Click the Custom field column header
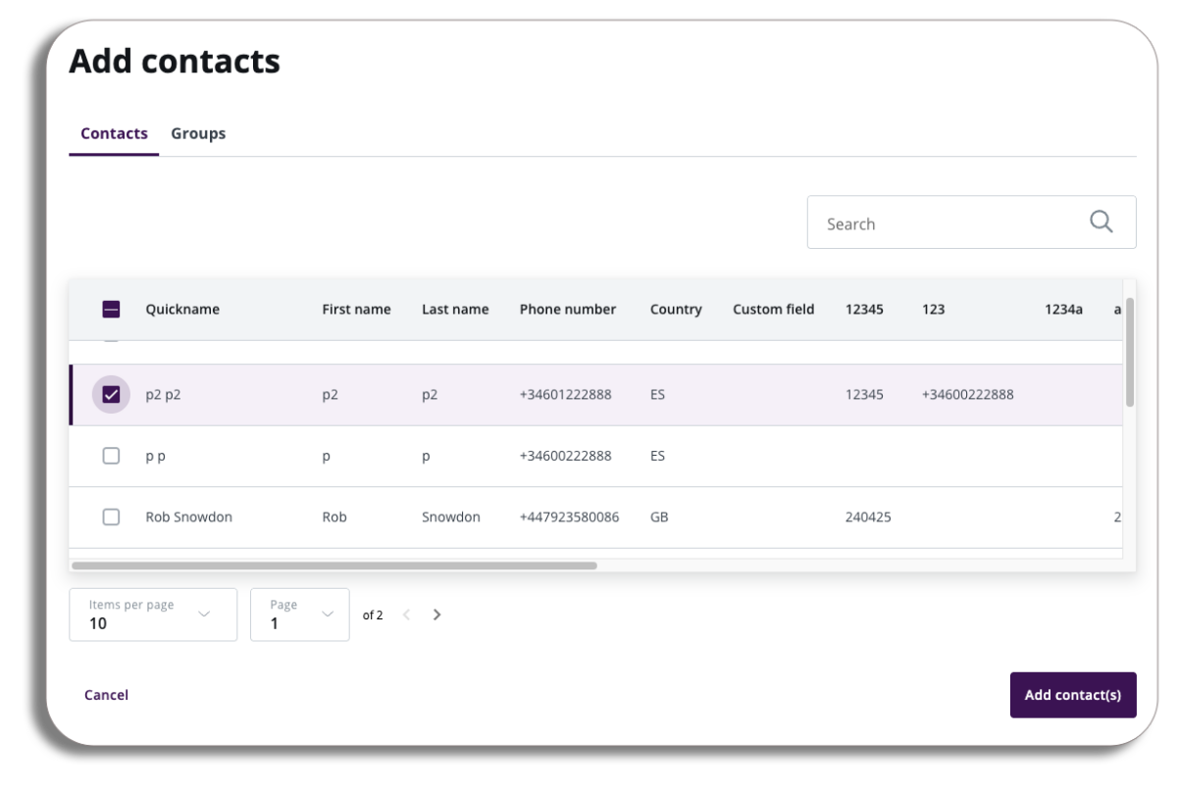1177x786 pixels. pyautogui.click(x=773, y=309)
